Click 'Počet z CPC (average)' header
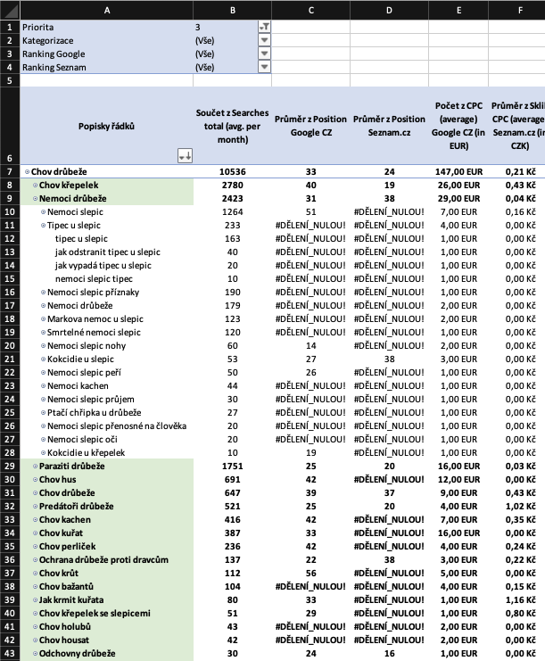Image resolution: width=545 pixels, height=661 pixels. click(x=458, y=126)
